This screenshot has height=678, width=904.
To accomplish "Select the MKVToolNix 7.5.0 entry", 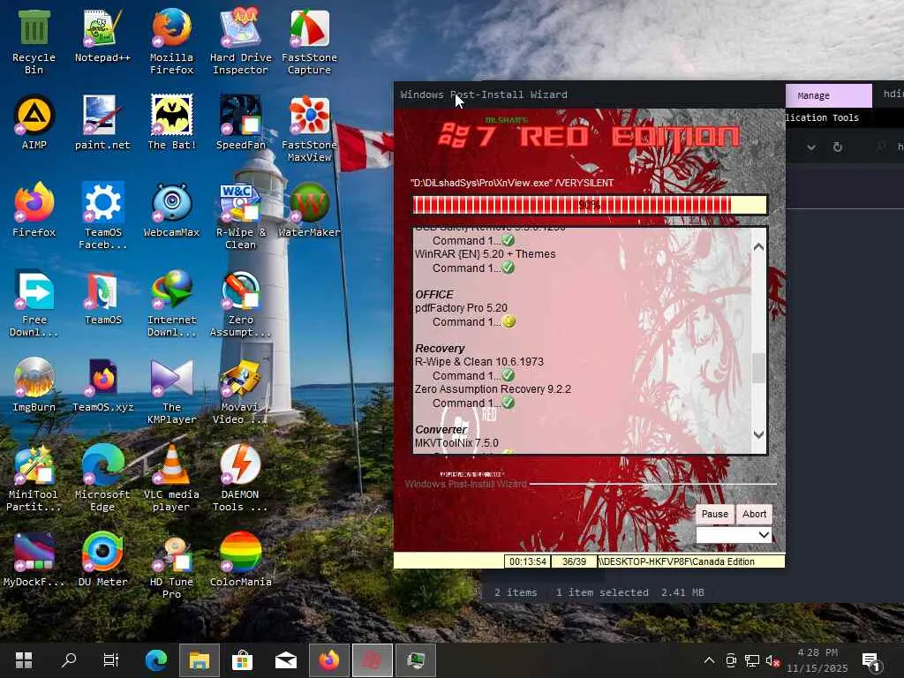I will click(x=456, y=443).
